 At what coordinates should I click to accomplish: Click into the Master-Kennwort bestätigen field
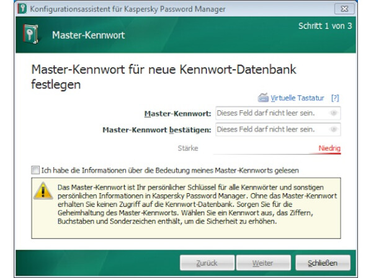tap(278, 129)
